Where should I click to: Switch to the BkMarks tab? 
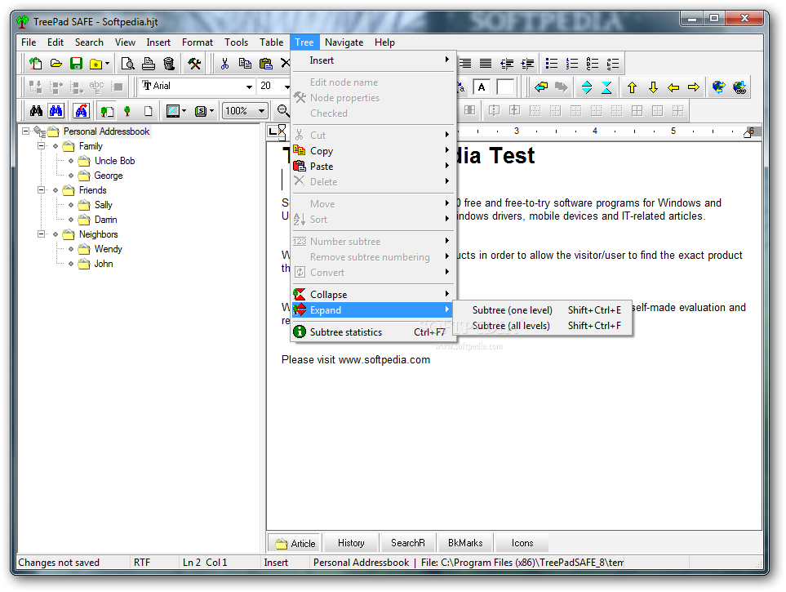[x=465, y=543]
